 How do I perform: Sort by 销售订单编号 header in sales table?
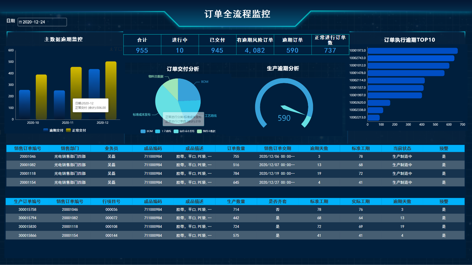pyautogui.click(x=28, y=149)
